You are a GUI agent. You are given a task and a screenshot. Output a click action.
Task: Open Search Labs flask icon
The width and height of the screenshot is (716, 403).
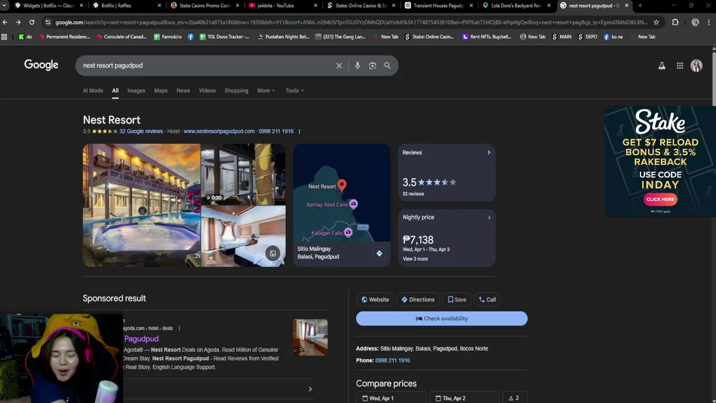coord(662,65)
